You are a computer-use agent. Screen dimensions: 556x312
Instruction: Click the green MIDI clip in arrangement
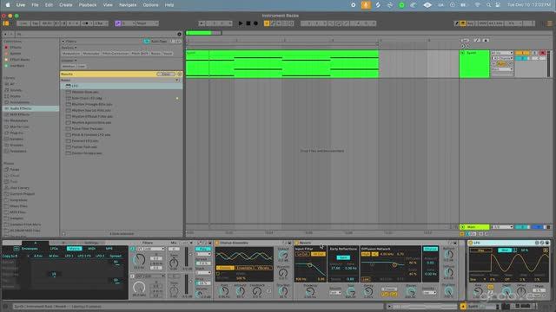tap(282, 63)
